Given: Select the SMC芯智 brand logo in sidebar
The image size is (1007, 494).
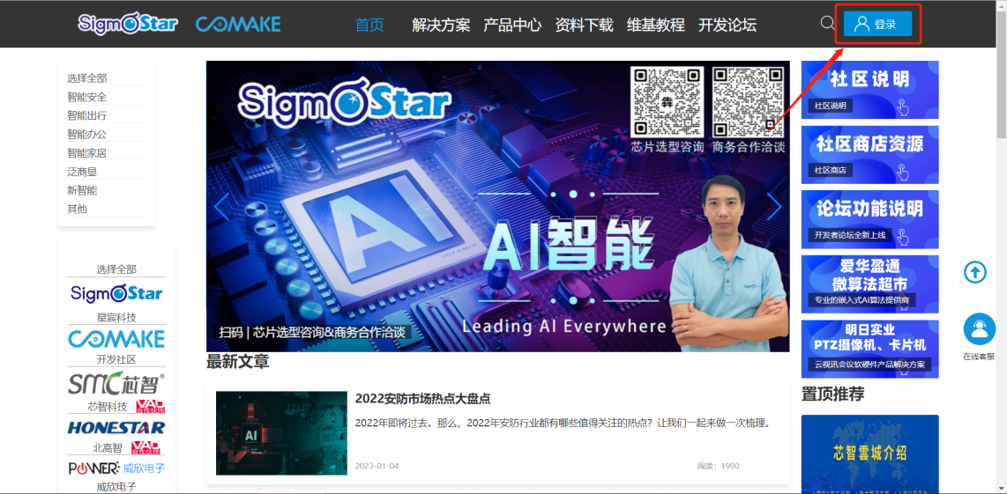Looking at the screenshot, I should coord(116,384).
